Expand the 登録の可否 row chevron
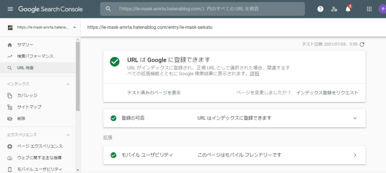386x173 pixels. coord(355,118)
